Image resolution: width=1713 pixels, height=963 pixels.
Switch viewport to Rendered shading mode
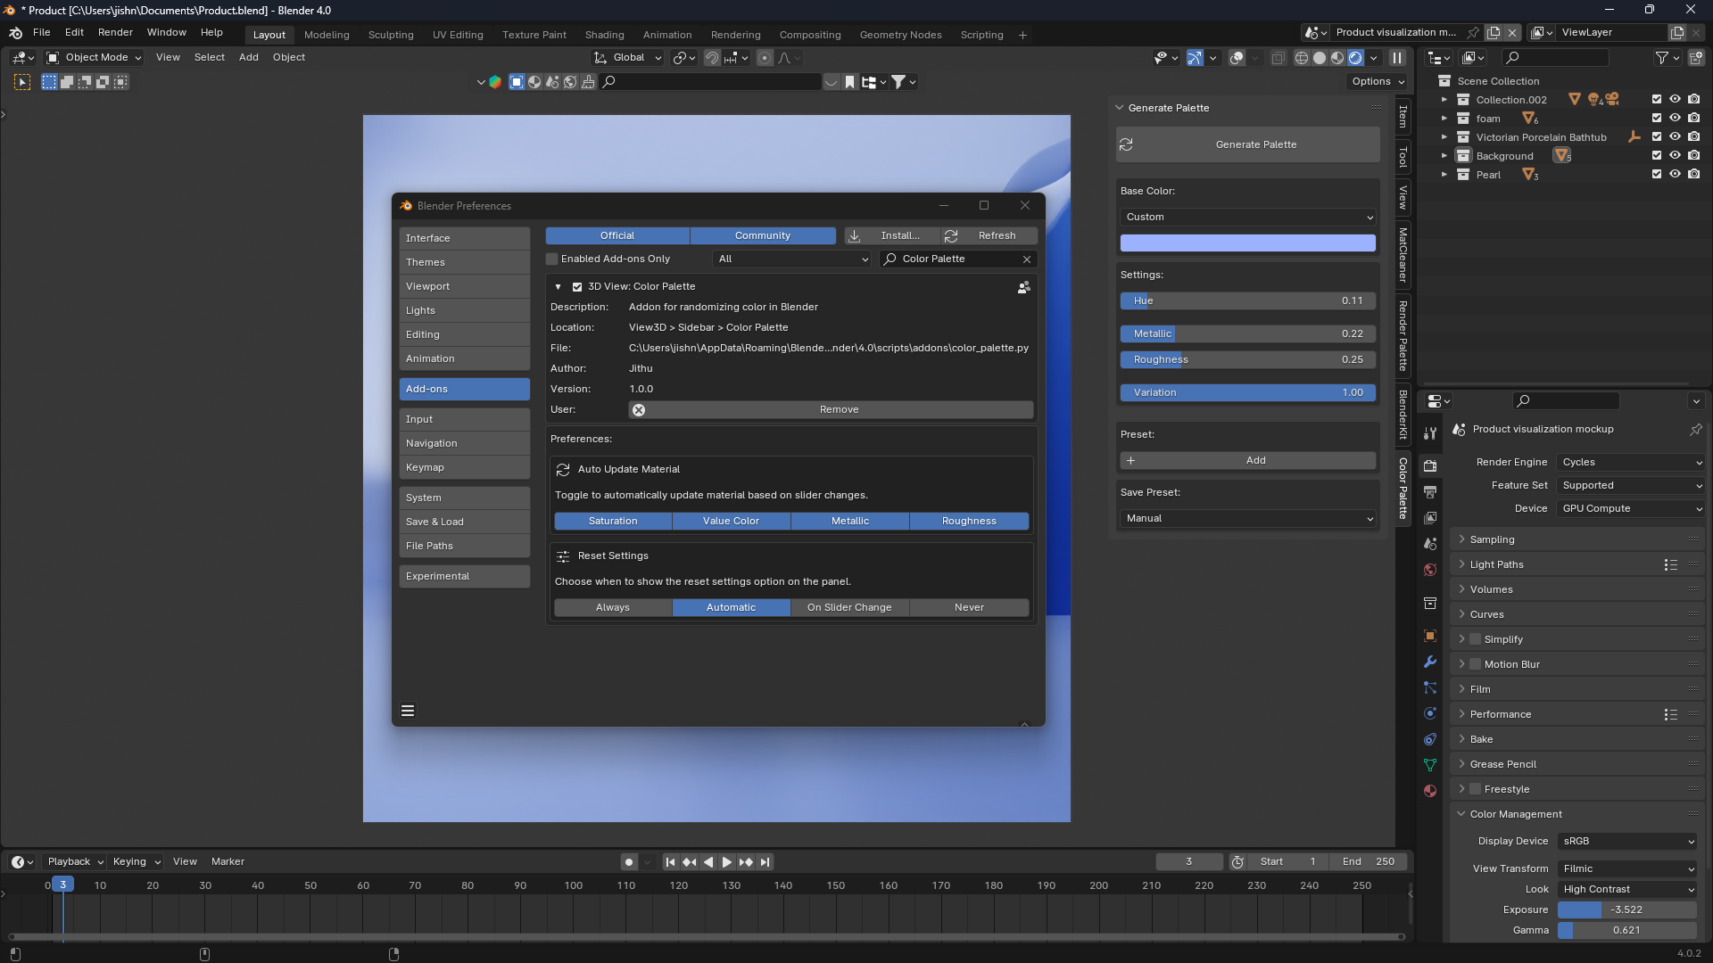(1355, 57)
